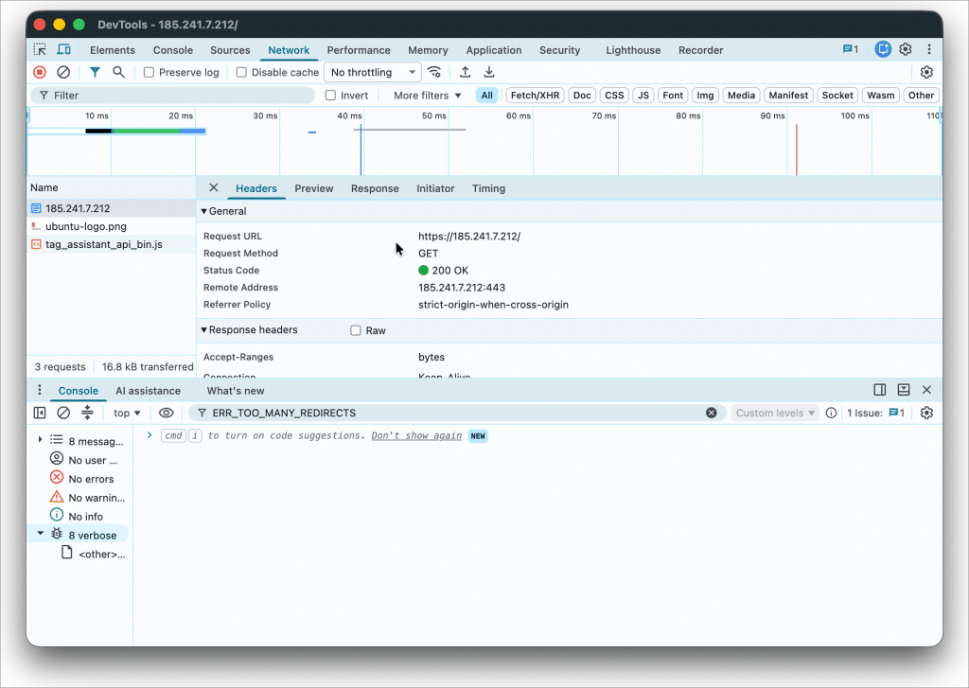Click the 1 Issue link in console toolbar
Screen dimensions: 969x688
click(875, 413)
